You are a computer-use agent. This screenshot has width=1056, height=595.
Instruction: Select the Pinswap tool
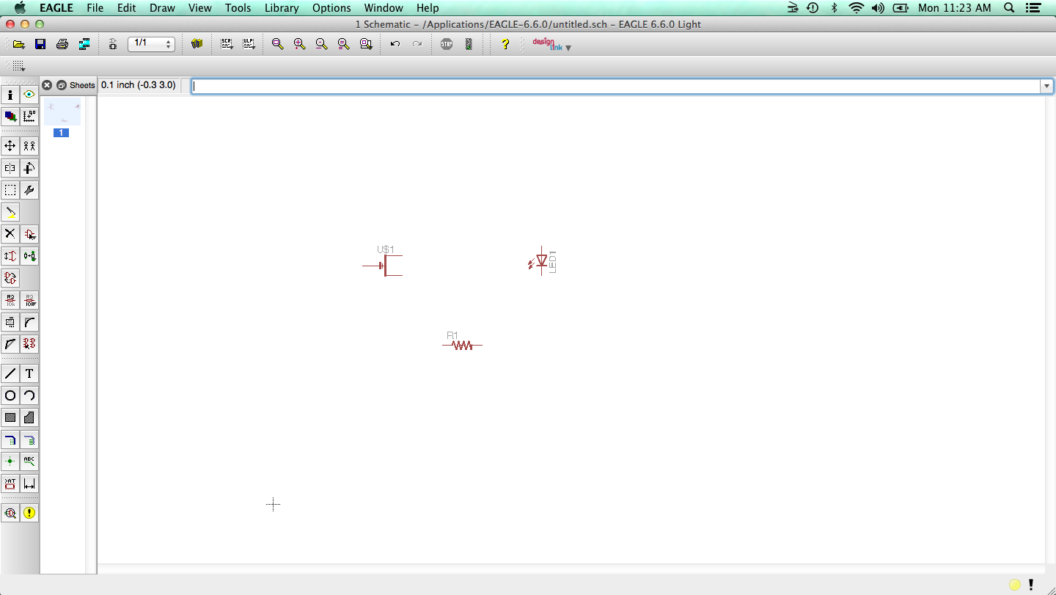(x=10, y=256)
